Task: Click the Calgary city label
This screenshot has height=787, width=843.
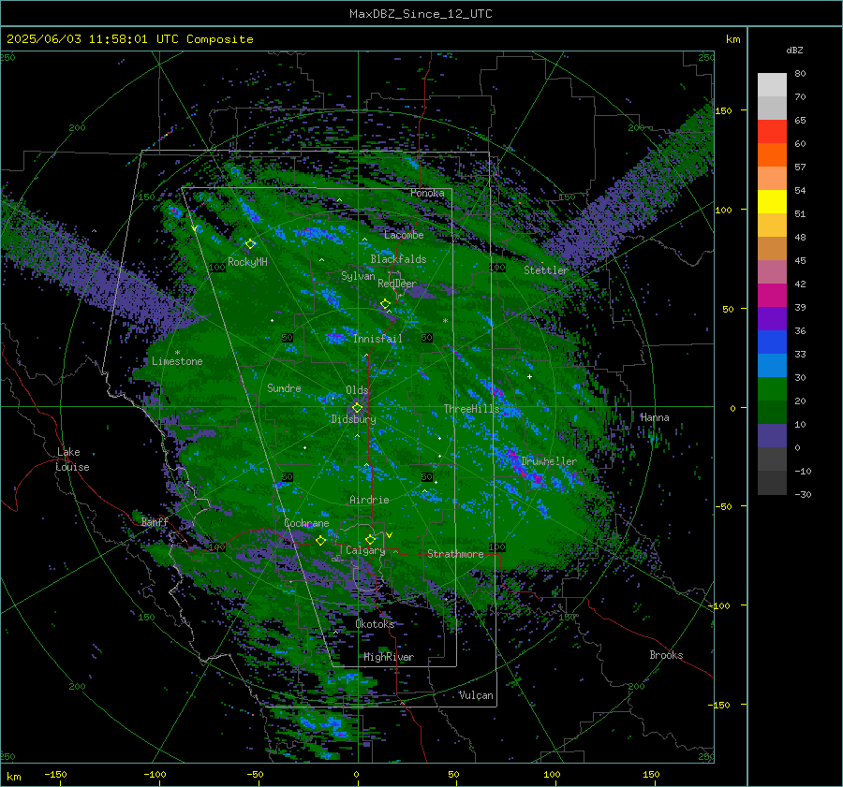Action: 365,550
